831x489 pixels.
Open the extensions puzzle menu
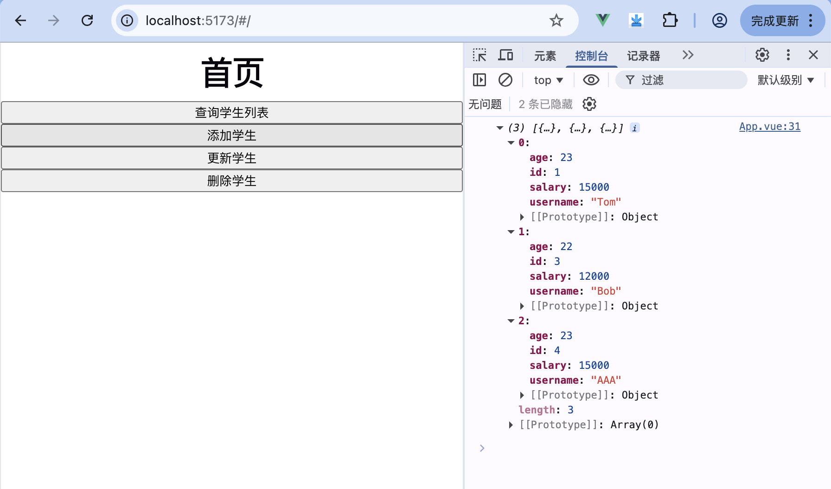coord(670,20)
